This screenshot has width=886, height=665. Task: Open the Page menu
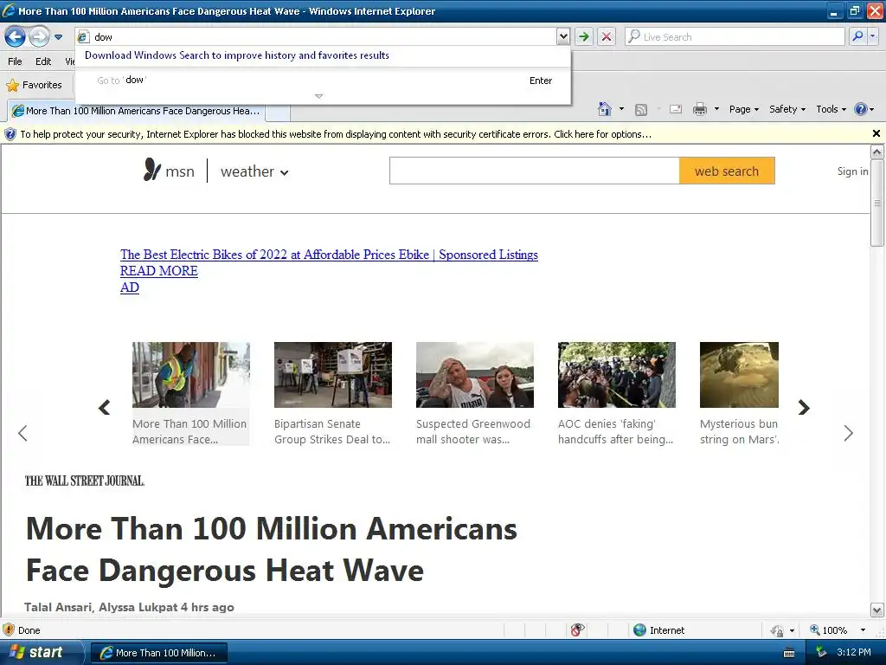pyautogui.click(x=743, y=109)
